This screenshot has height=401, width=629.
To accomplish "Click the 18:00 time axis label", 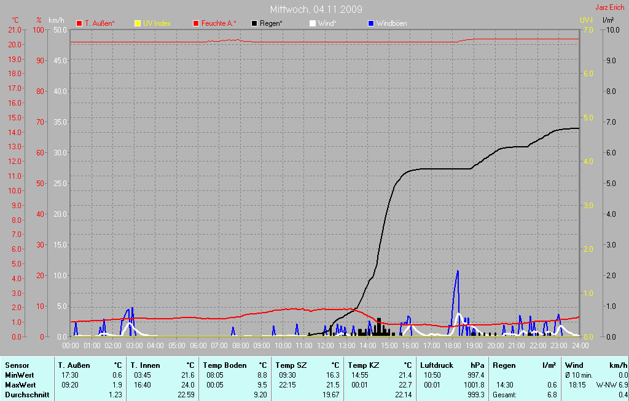I will tap(452, 346).
